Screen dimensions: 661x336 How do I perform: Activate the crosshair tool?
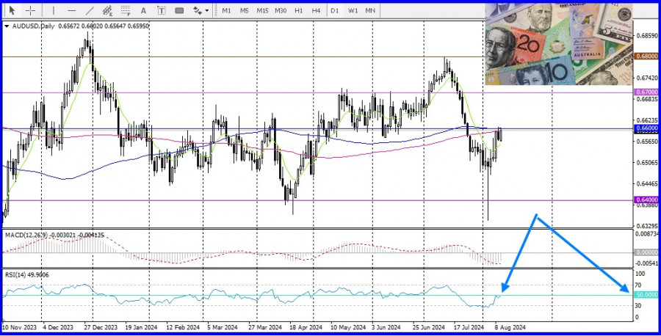(30, 11)
